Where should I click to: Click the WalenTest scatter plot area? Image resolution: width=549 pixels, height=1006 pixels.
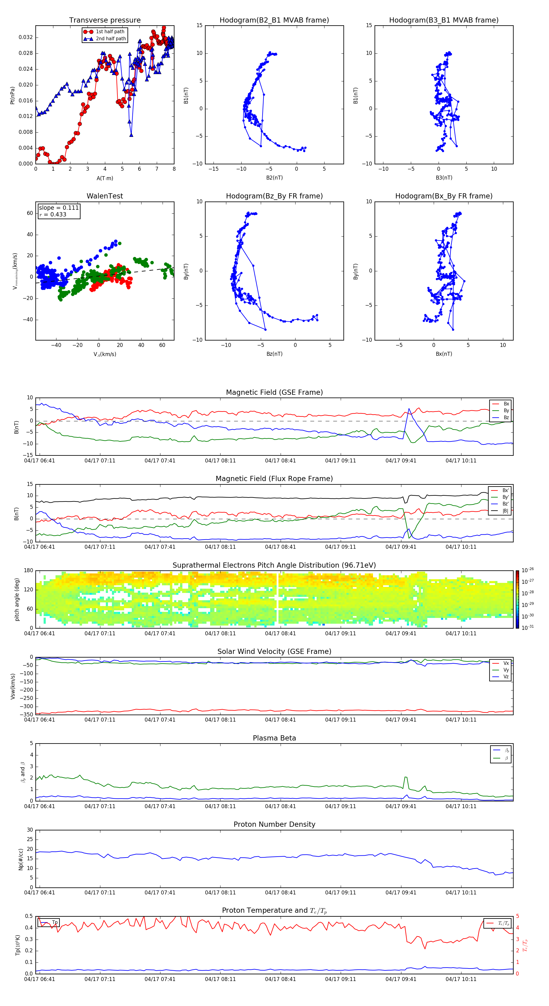click(105, 271)
